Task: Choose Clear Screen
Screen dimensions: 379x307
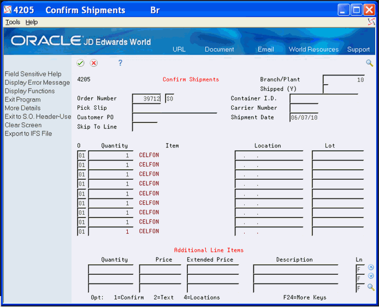Action: tap(23, 125)
